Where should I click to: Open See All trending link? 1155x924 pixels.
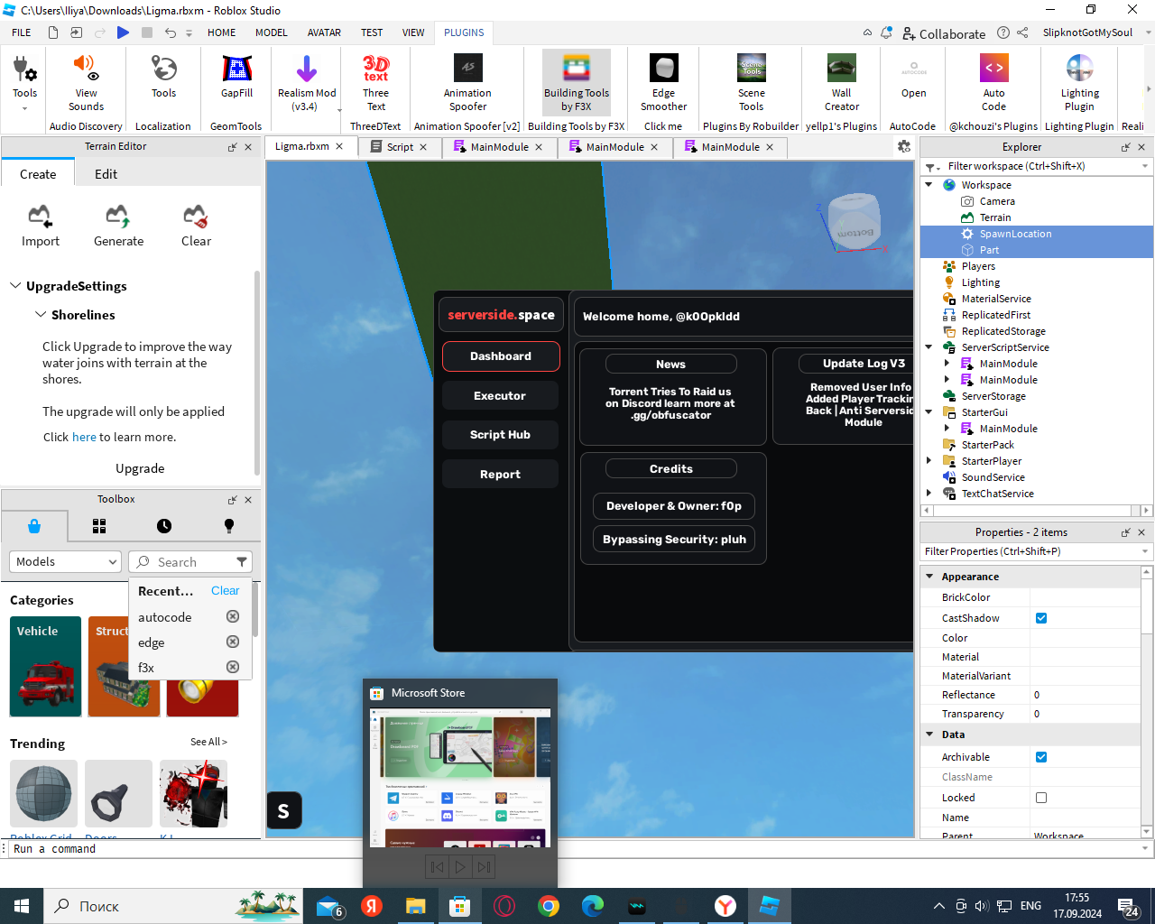coord(208,742)
